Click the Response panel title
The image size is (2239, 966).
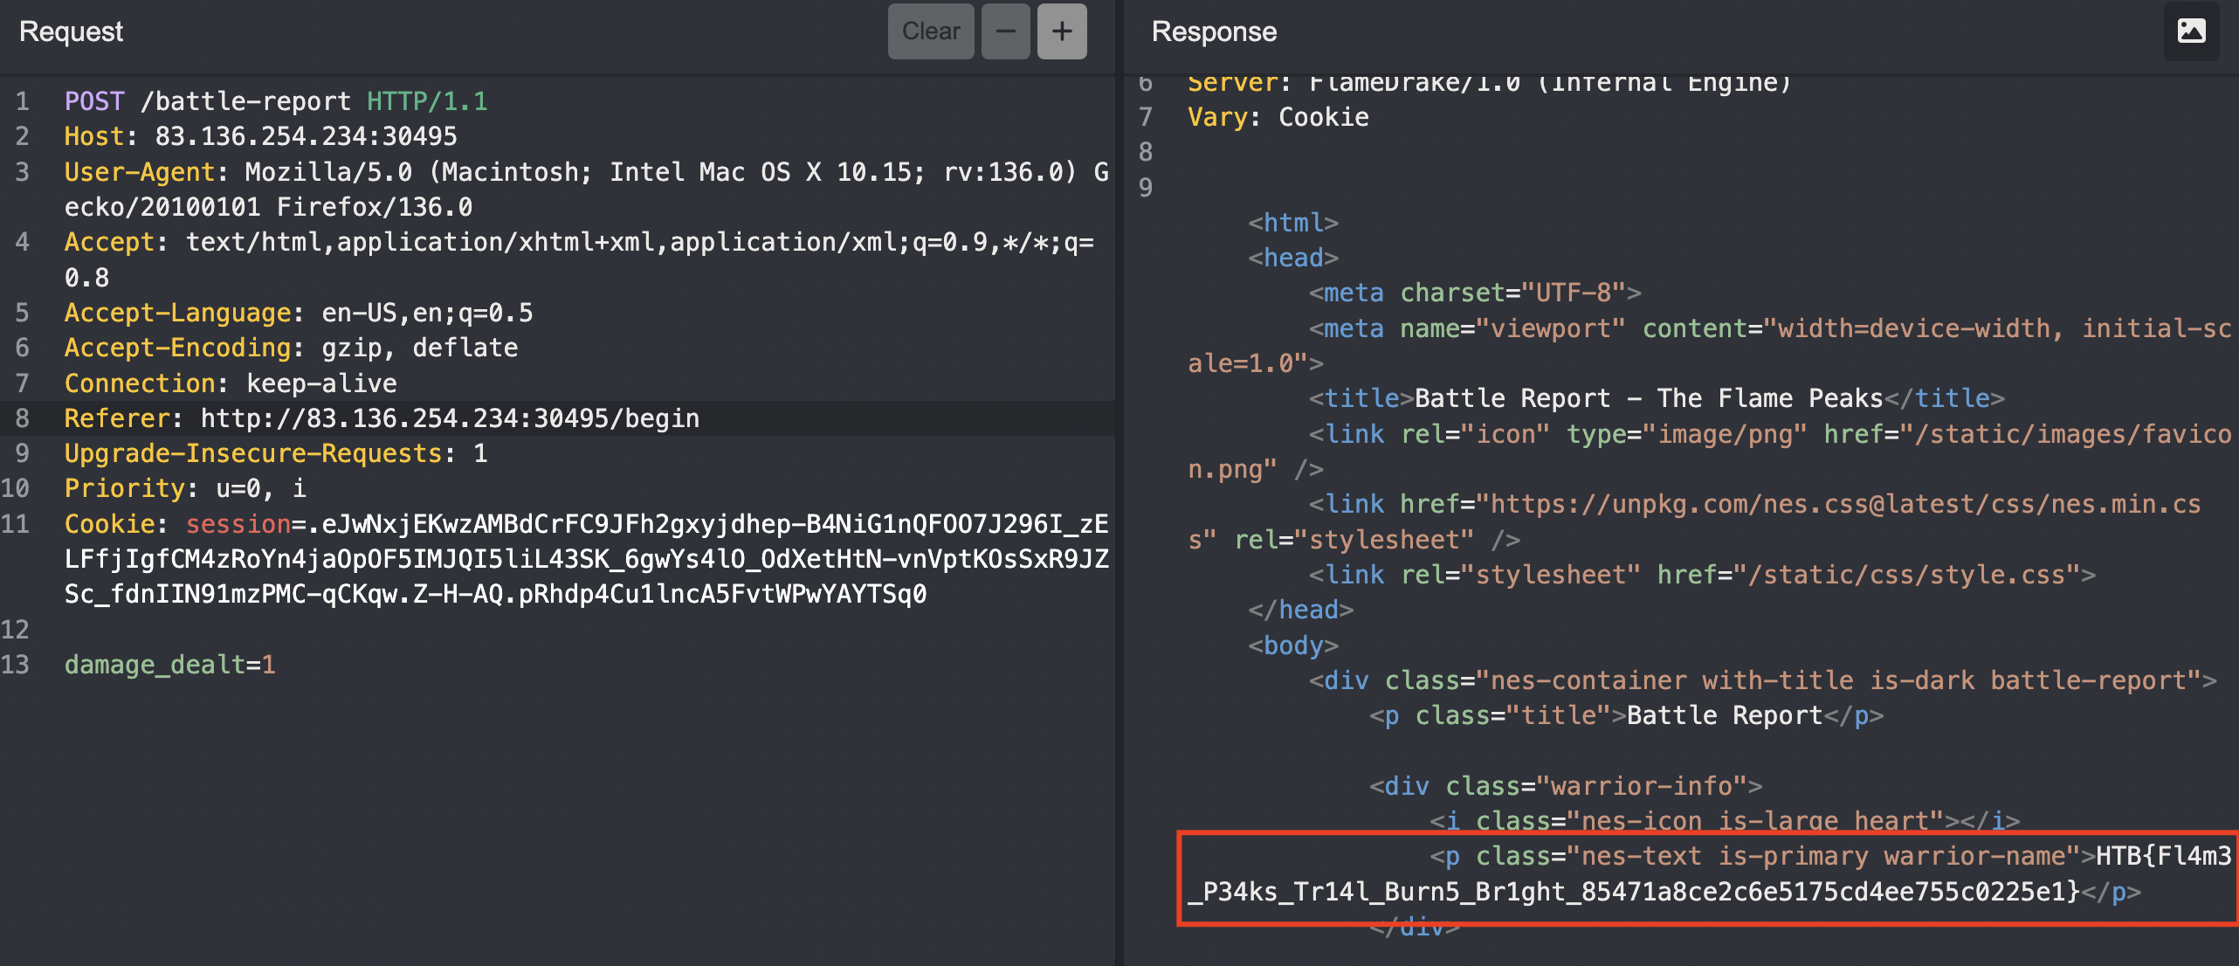coord(1213,31)
